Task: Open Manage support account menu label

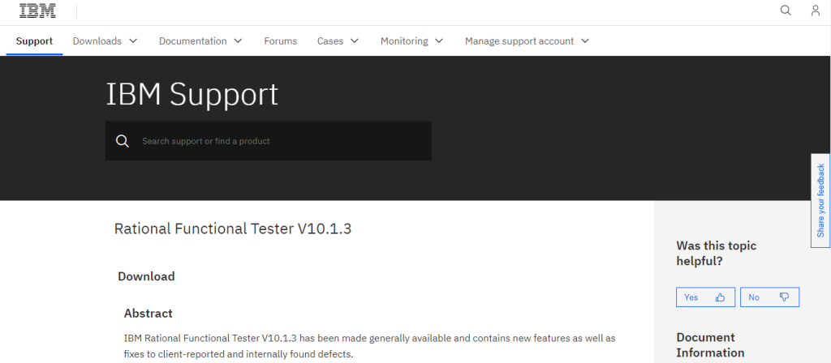Action: [x=519, y=41]
